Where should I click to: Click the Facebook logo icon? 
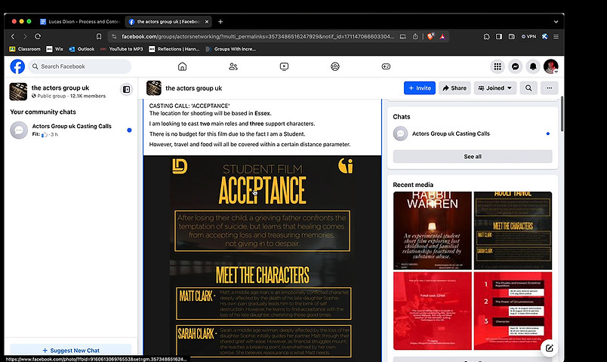point(17,66)
